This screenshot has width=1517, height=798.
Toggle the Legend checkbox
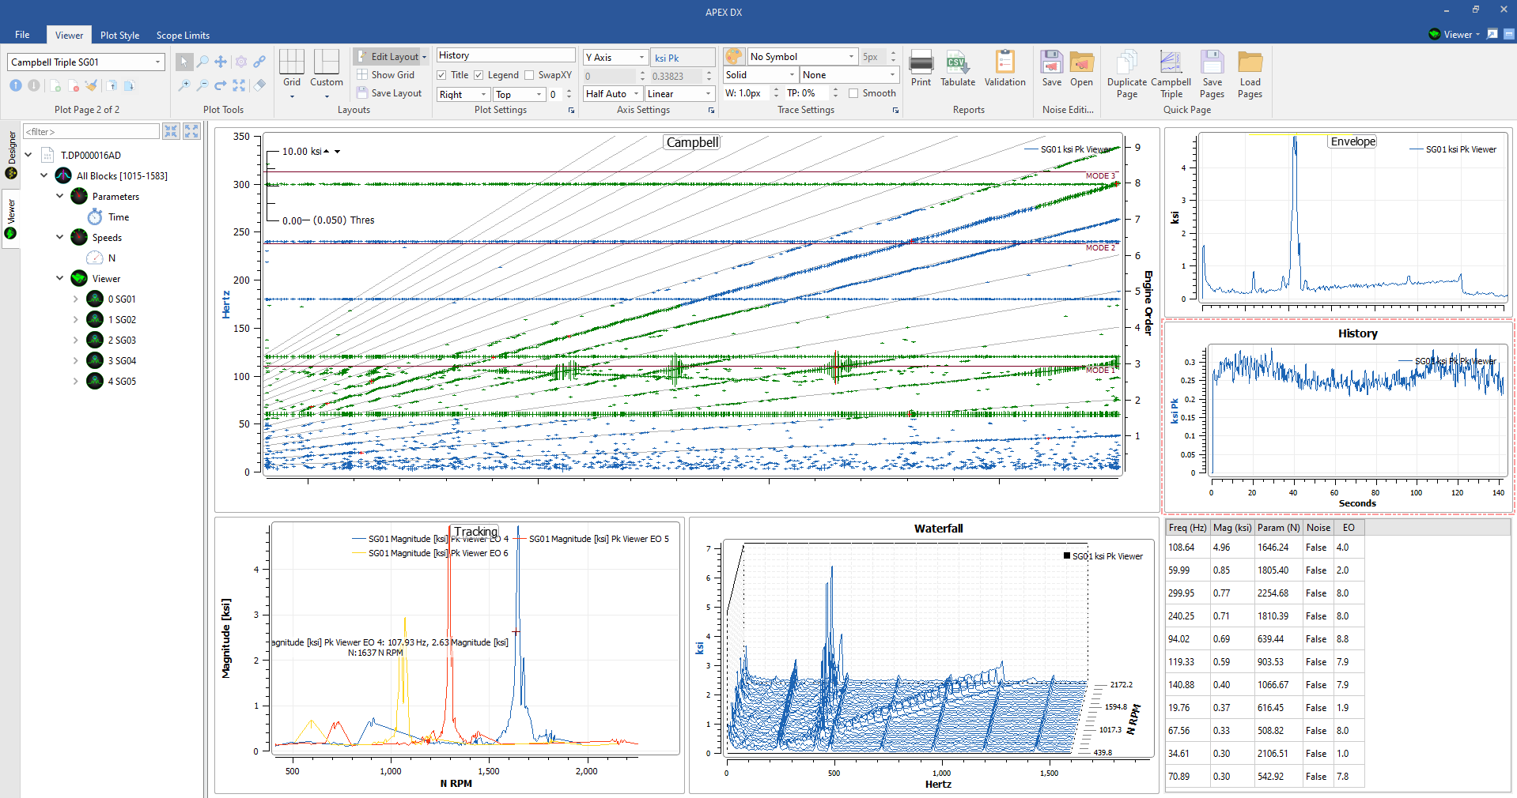(x=479, y=75)
